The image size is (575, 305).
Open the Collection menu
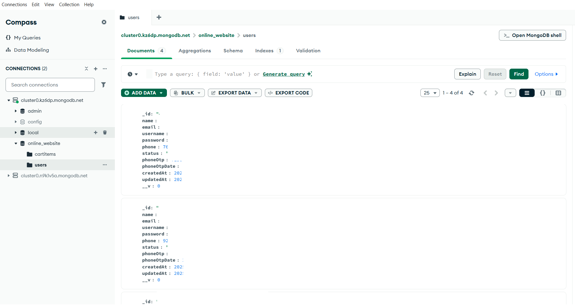[x=69, y=4]
